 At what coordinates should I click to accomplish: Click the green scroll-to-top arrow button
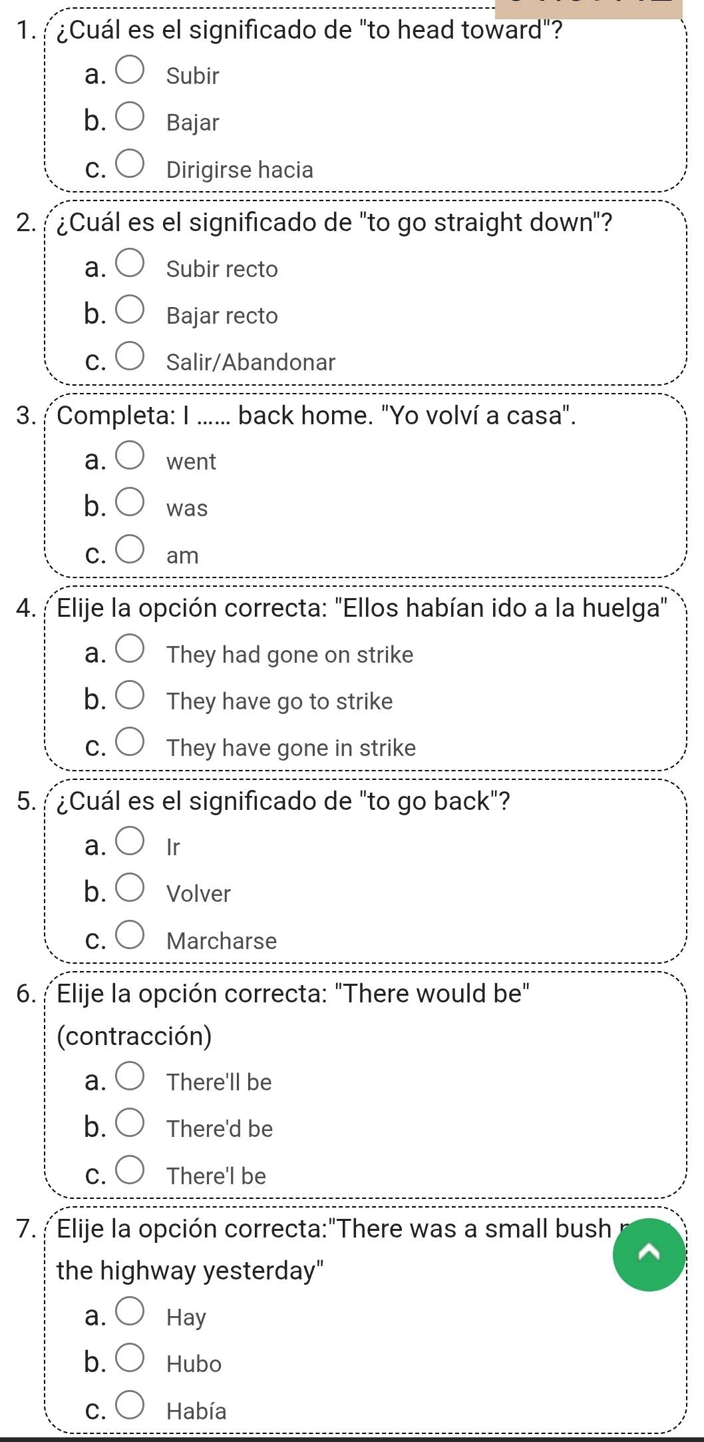649,1254
